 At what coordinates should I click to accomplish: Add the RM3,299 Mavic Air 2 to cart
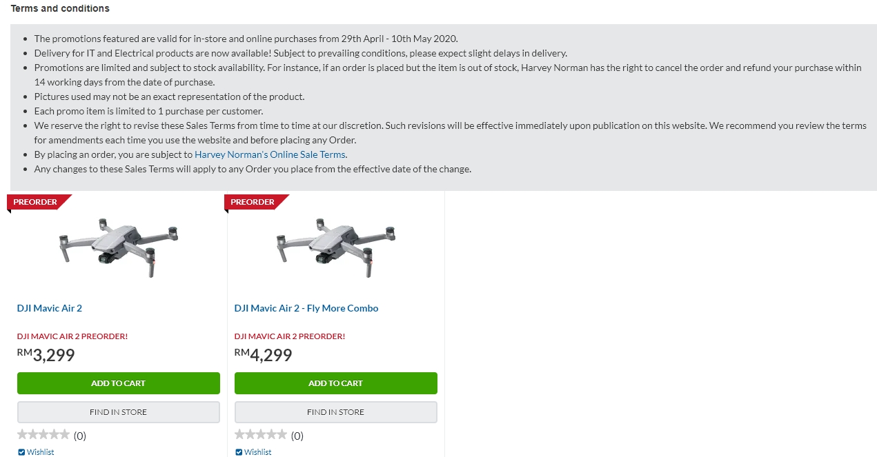point(118,383)
